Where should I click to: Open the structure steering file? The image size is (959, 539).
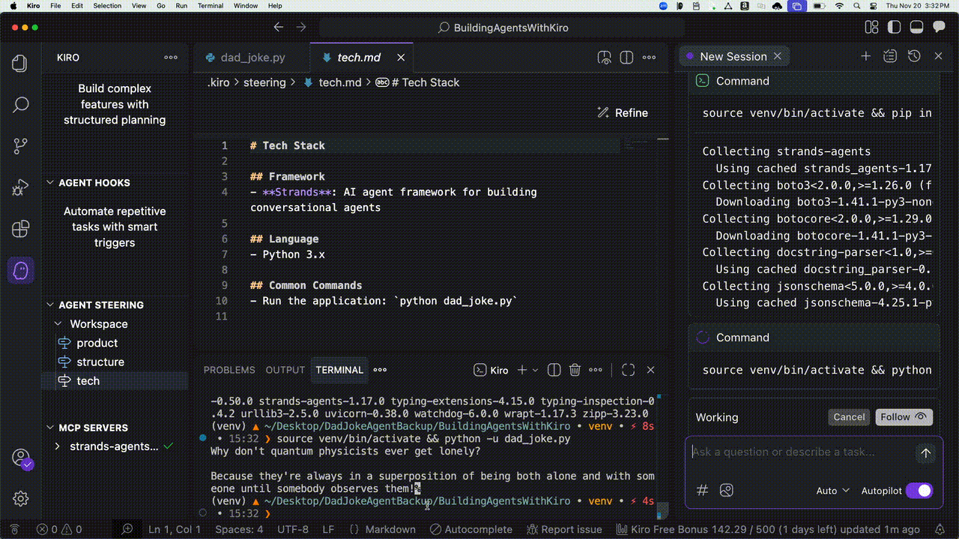(100, 362)
